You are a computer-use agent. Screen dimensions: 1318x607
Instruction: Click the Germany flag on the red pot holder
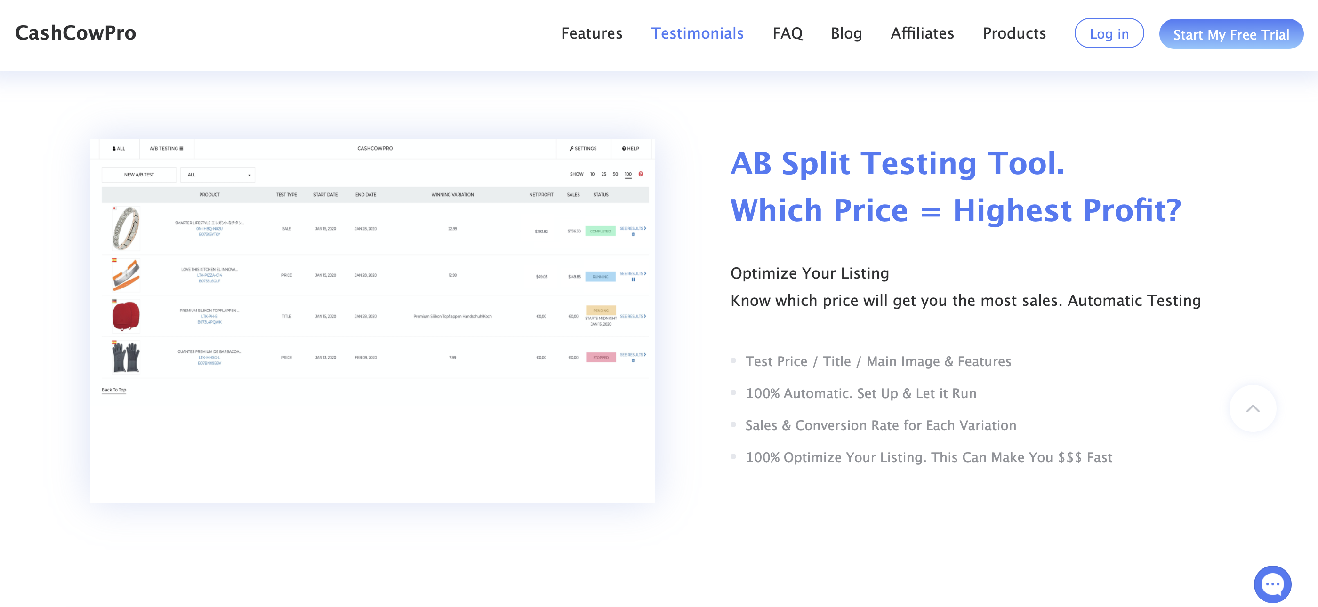point(114,301)
